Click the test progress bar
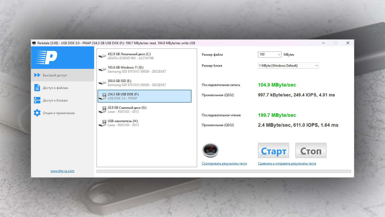The width and height of the screenshot is (385, 217). click(x=224, y=171)
